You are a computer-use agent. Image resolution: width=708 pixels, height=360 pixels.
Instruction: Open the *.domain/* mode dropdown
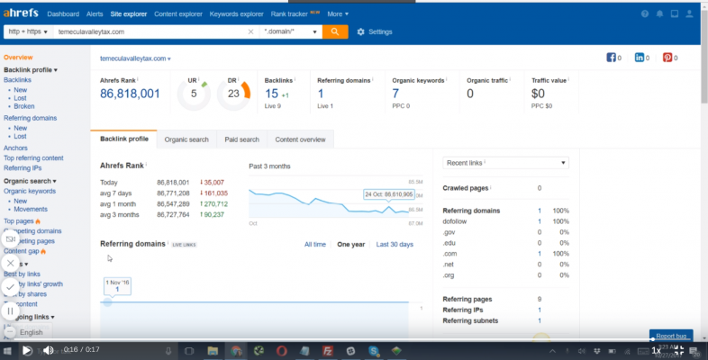pos(290,31)
